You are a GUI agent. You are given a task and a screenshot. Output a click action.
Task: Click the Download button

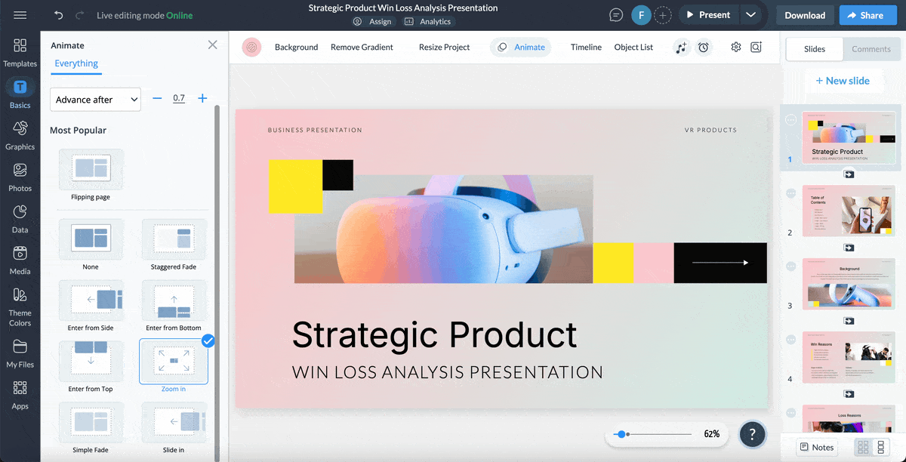804,15
